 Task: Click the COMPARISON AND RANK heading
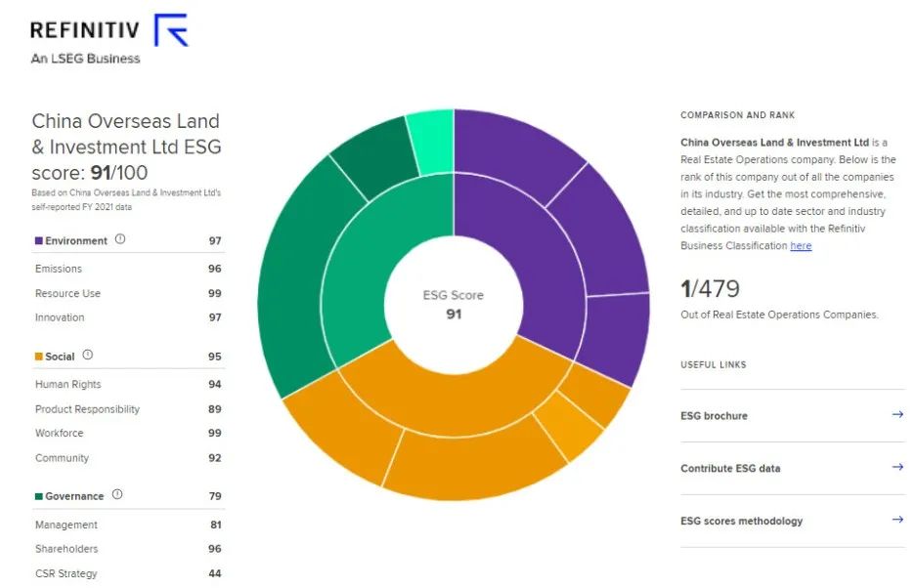click(x=737, y=115)
